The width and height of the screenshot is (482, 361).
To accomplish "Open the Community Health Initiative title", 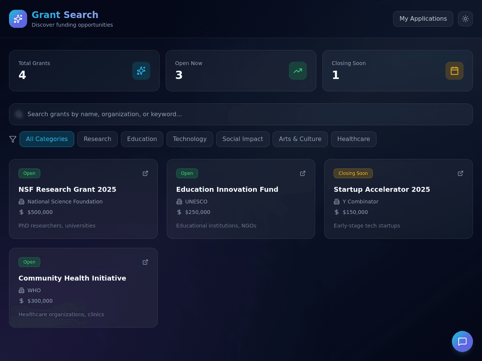I will coord(72,278).
